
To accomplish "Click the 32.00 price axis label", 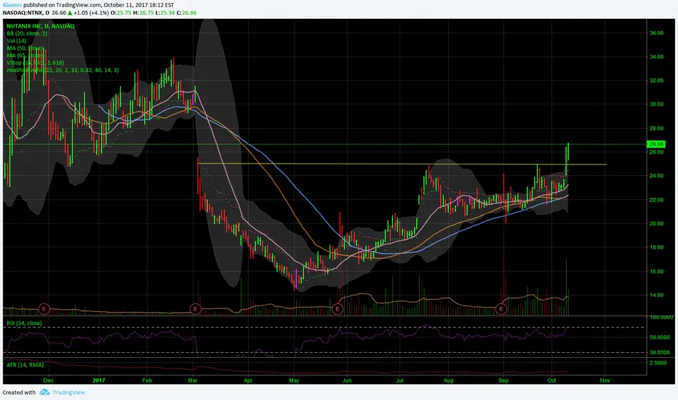I will click(656, 81).
